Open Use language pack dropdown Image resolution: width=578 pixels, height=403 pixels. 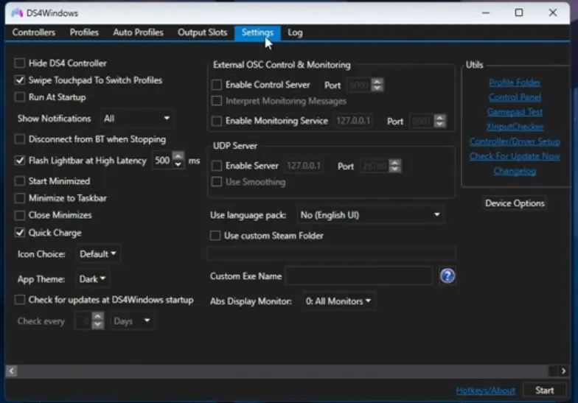[x=370, y=215]
